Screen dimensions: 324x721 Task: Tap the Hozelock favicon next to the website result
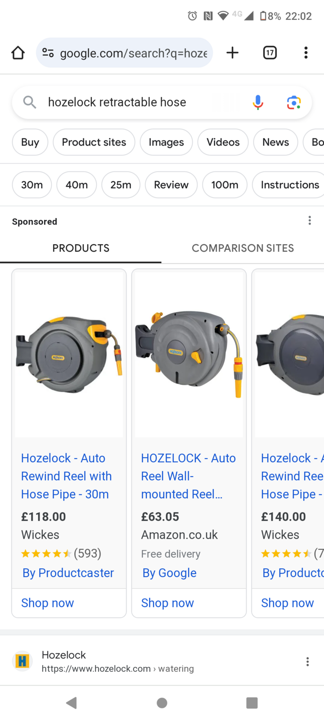click(x=22, y=661)
